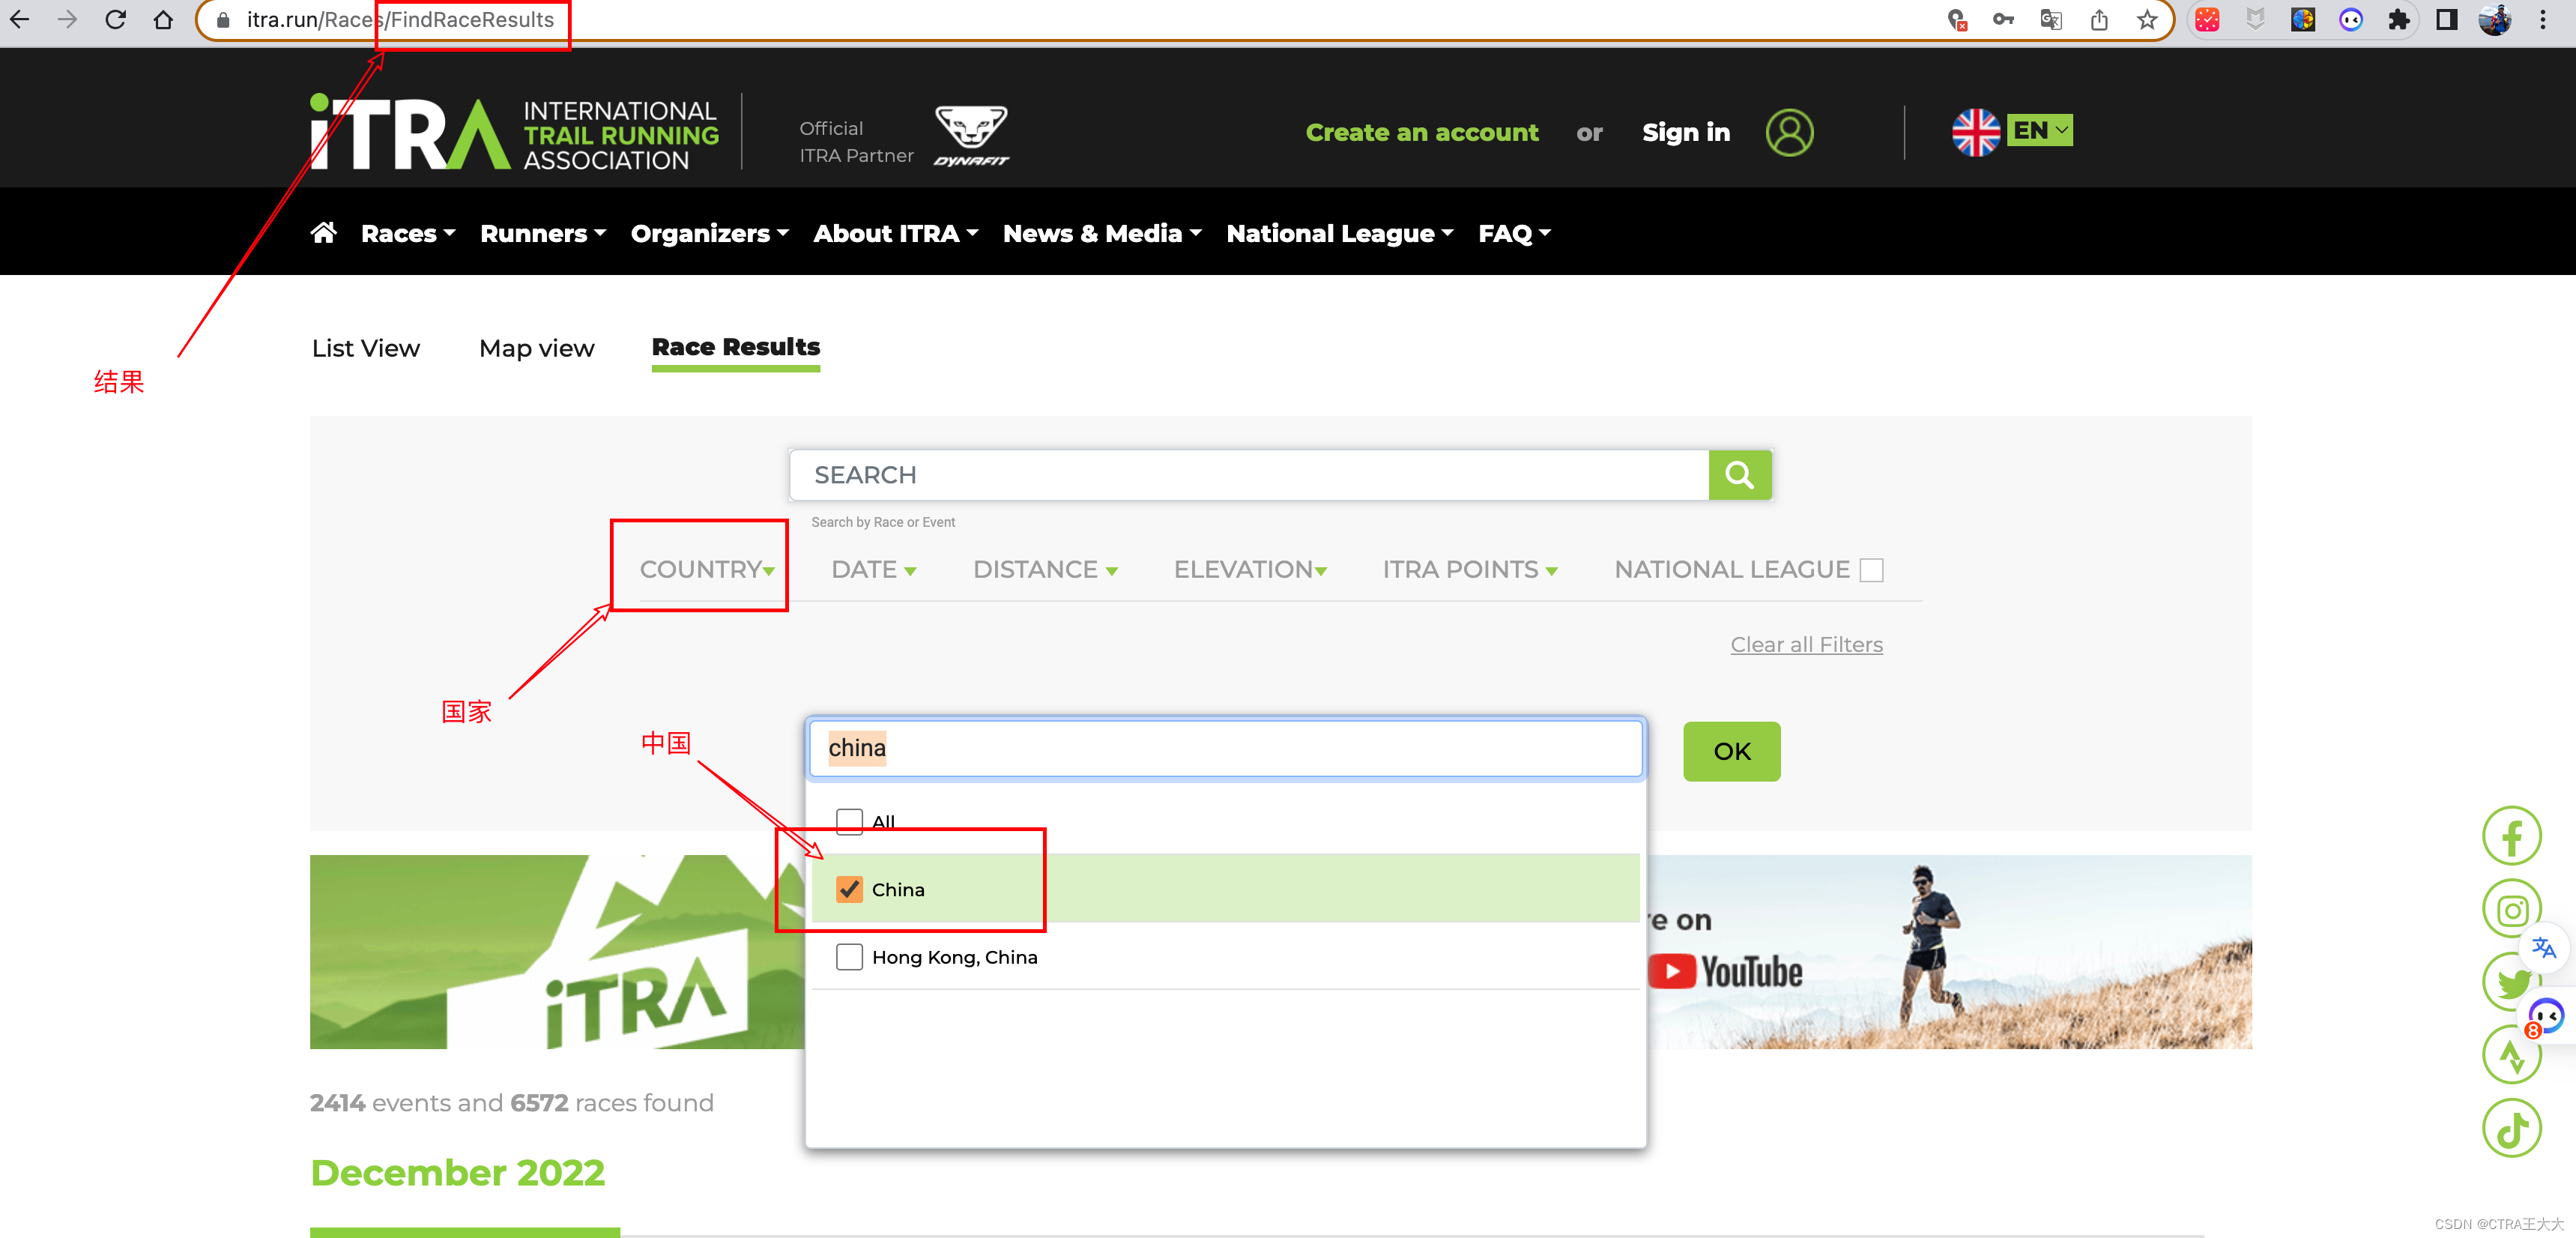Expand the ITRA POINTS filter dropdown
Viewport: 2576px width, 1238px height.
(x=1470, y=569)
